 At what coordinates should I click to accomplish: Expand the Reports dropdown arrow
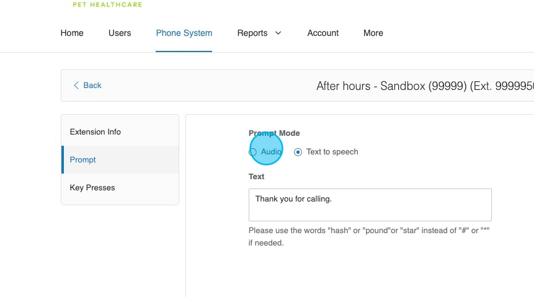(x=278, y=33)
